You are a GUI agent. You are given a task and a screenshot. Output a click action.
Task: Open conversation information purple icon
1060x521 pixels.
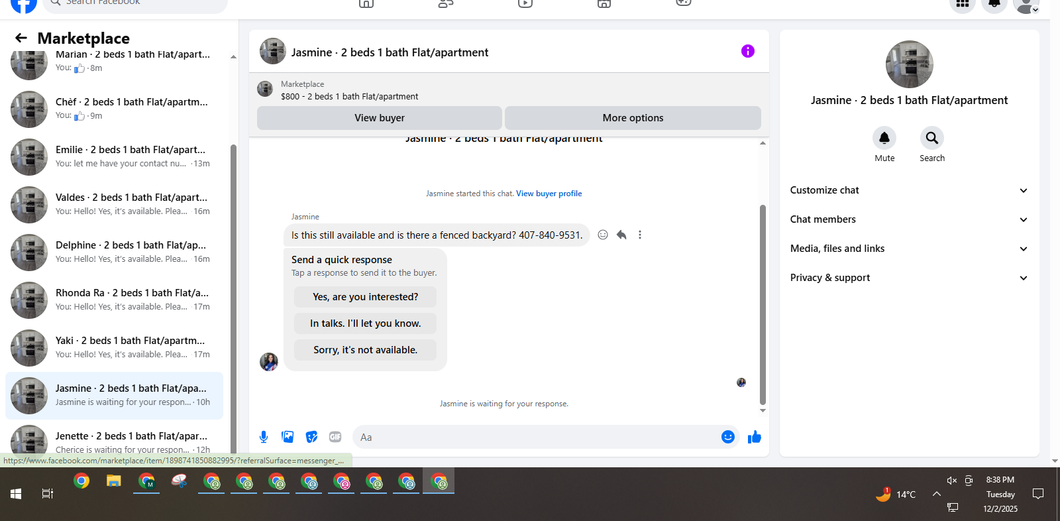tap(748, 51)
